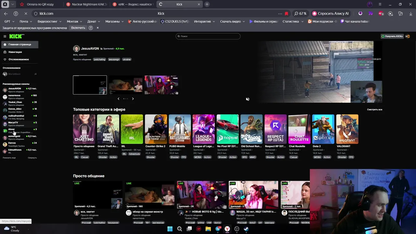
Task: Open Windows taskbar search magnifier
Action: coord(179,229)
